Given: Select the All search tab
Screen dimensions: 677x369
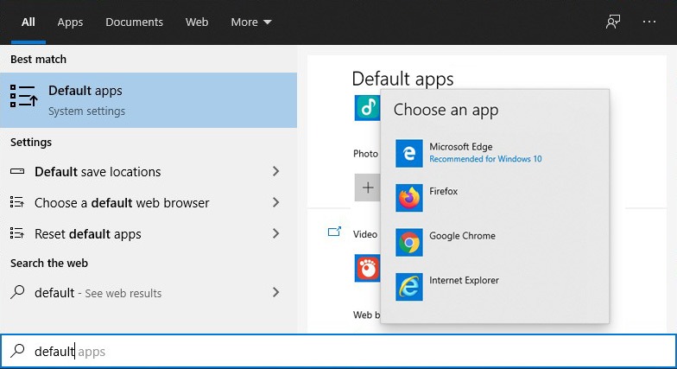Looking at the screenshot, I should 28,22.
